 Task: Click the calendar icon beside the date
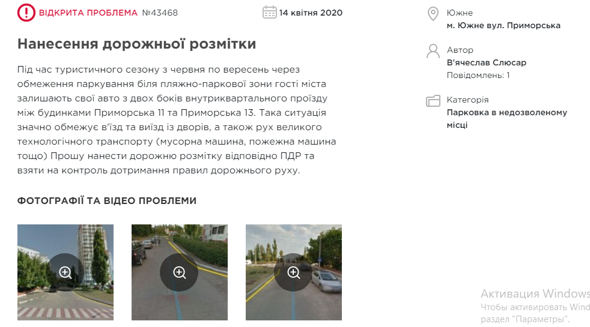pos(269,12)
